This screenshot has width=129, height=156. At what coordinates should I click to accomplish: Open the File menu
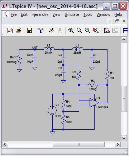pyautogui.click(x=14, y=14)
